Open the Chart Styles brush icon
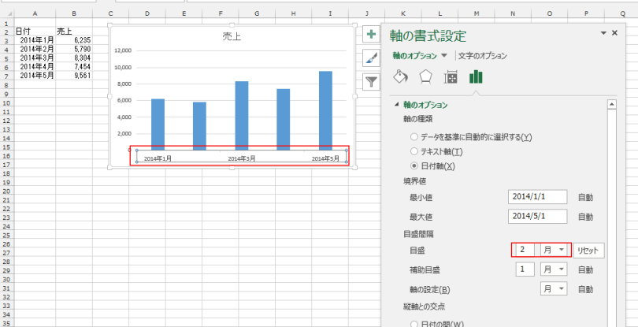Screen dimensions: 638x327 [x=371, y=58]
